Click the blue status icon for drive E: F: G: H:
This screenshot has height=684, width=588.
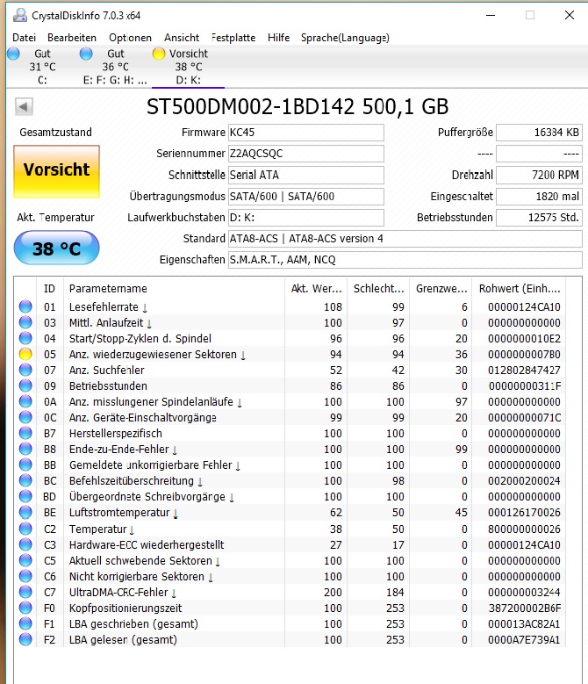point(86,54)
